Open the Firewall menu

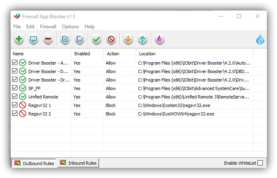tap(48, 27)
